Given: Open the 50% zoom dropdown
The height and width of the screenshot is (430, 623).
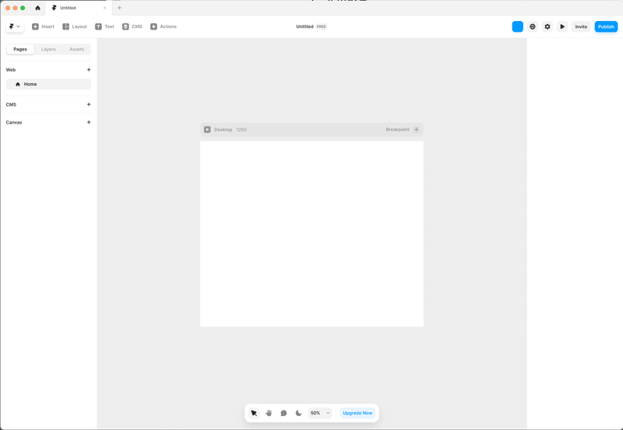Looking at the screenshot, I should (320, 413).
